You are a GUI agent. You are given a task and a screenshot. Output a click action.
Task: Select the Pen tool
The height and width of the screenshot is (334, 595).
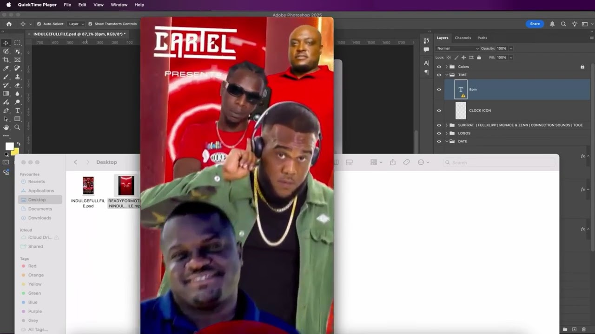tap(6, 110)
